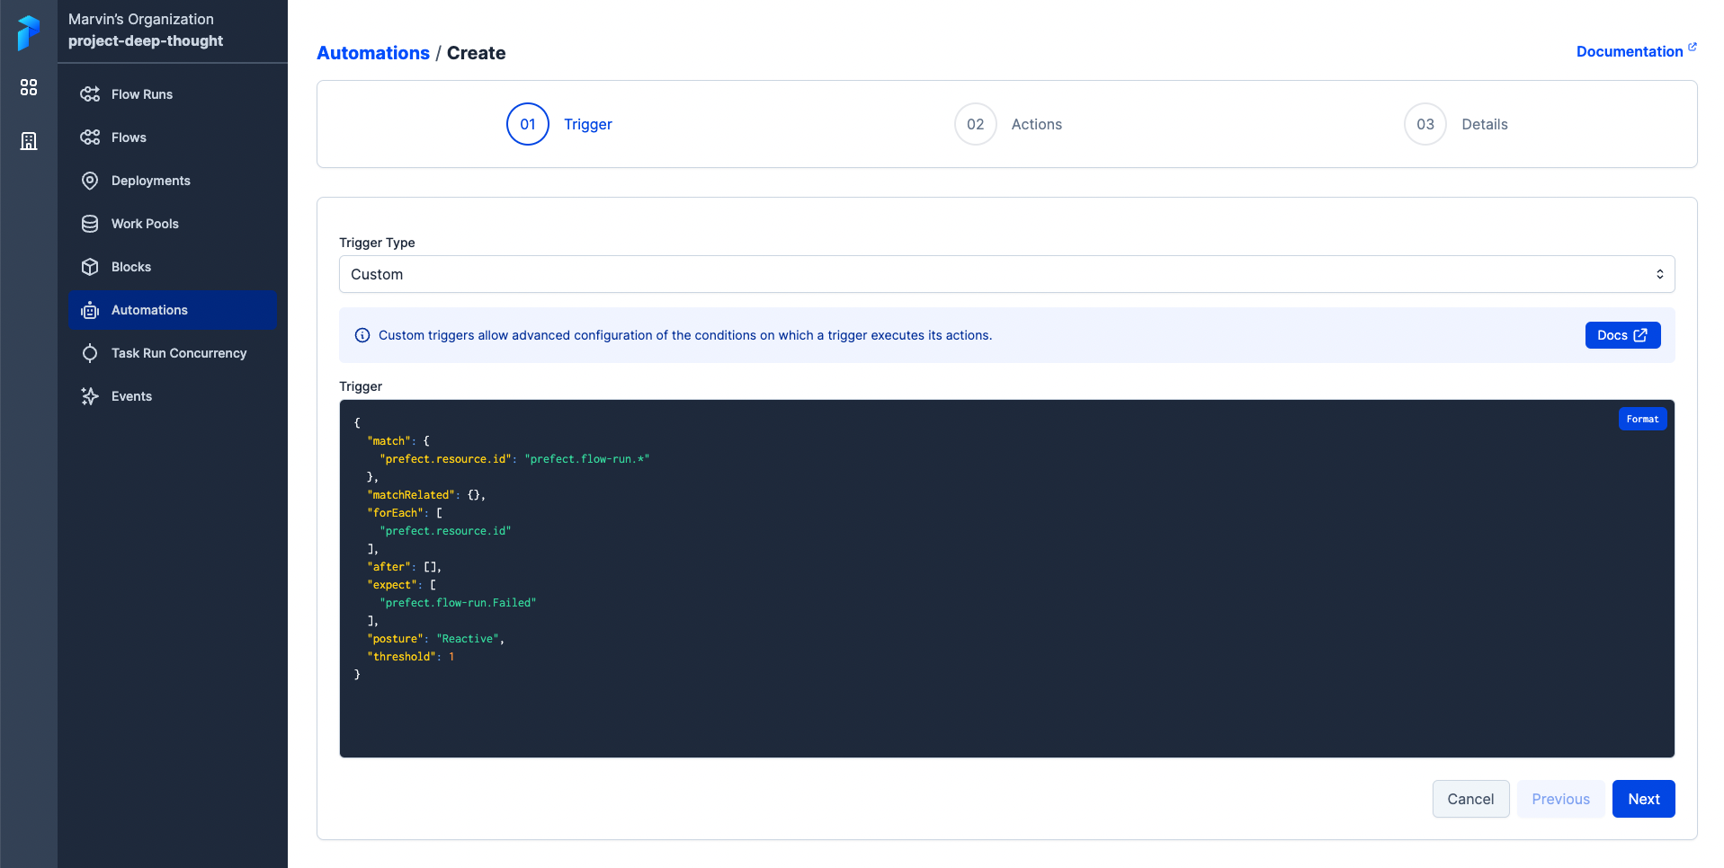Proceed with the Next button
This screenshot has width=1724, height=868.
(x=1643, y=799)
